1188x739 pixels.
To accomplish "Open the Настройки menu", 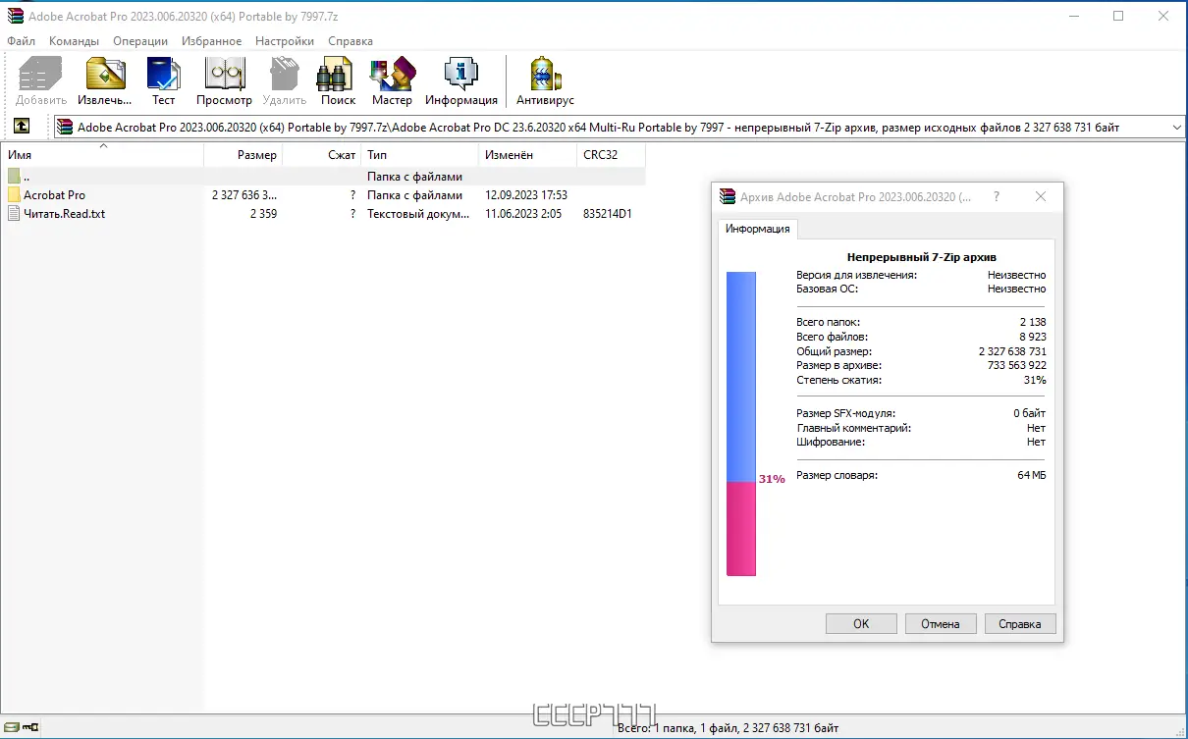I will coord(284,40).
